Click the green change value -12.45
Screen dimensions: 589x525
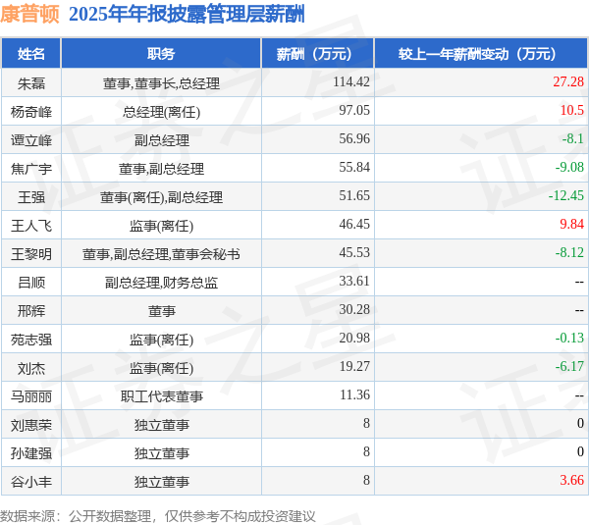566,195
